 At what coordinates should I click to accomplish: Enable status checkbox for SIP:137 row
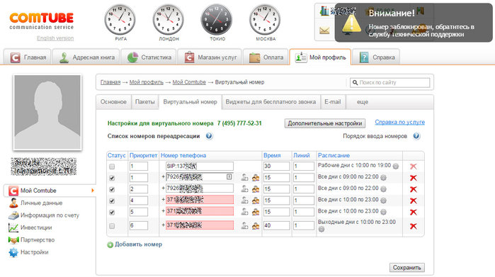112,166
